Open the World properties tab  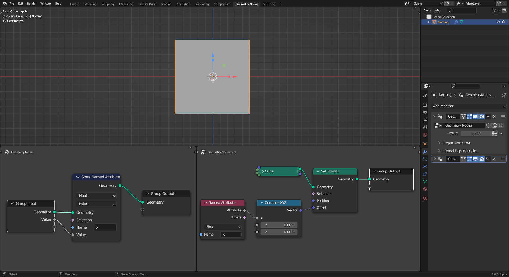(425, 135)
